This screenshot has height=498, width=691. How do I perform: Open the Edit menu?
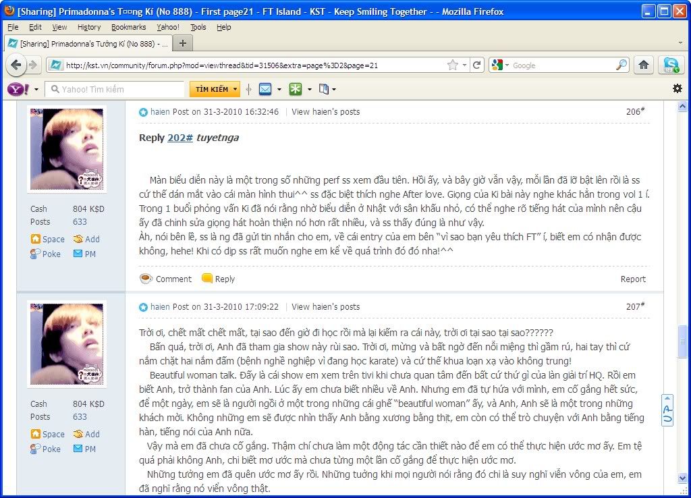pyautogui.click(x=35, y=27)
